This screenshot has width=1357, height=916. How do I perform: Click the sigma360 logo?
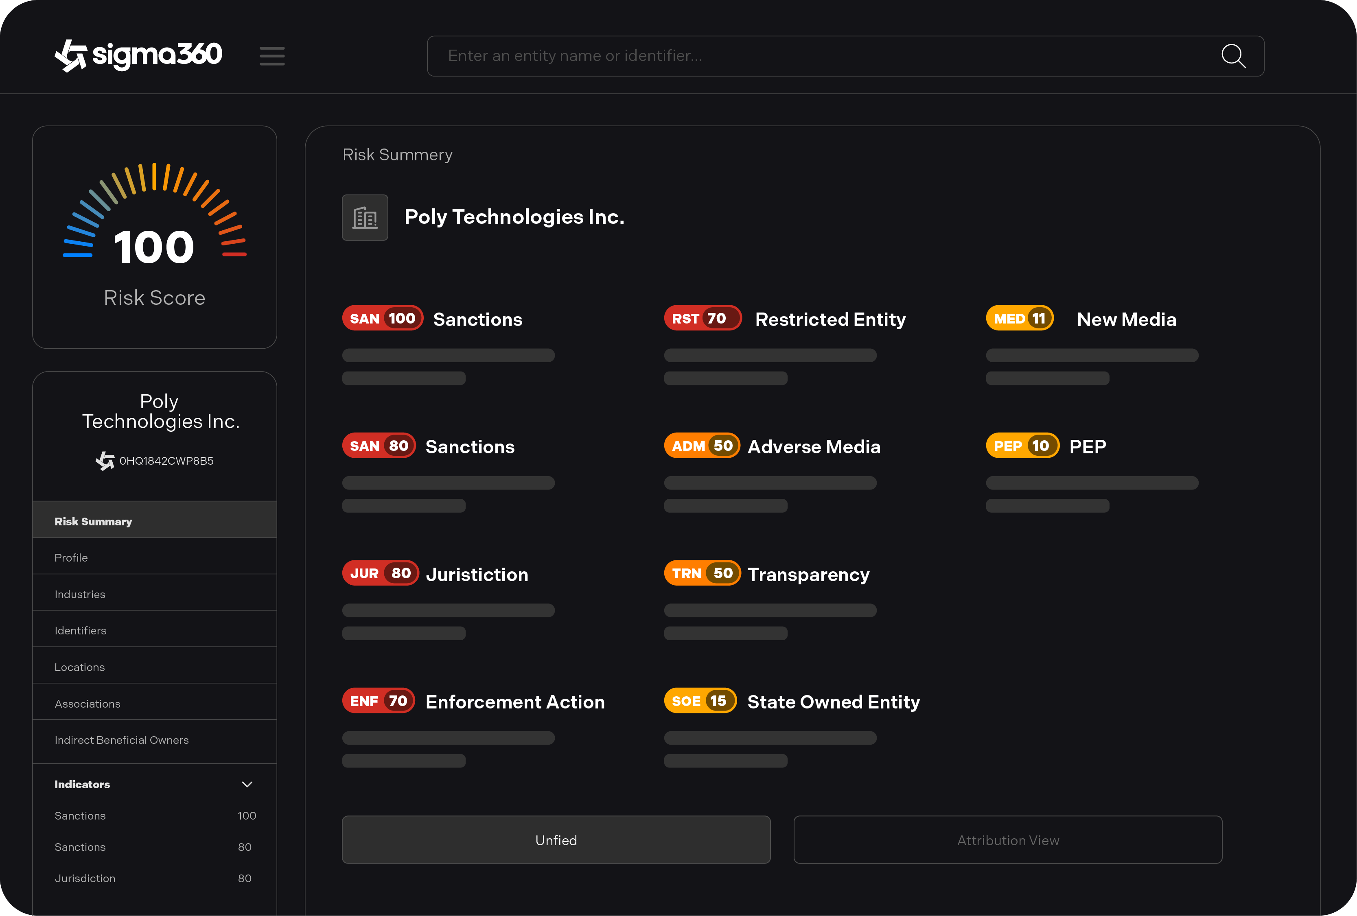coord(138,55)
